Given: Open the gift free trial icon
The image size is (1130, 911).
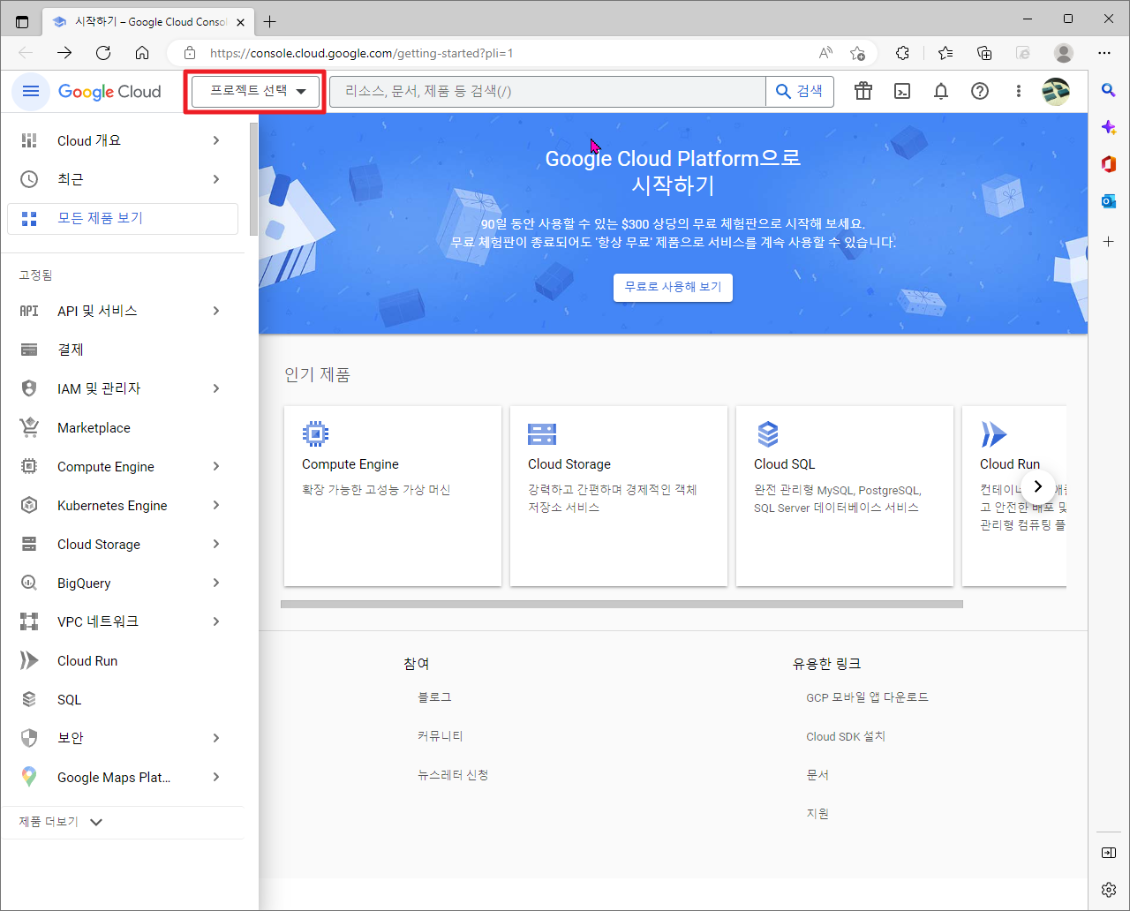Looking at the screenshot, I should pyautogui.click(x=863, y=91).
